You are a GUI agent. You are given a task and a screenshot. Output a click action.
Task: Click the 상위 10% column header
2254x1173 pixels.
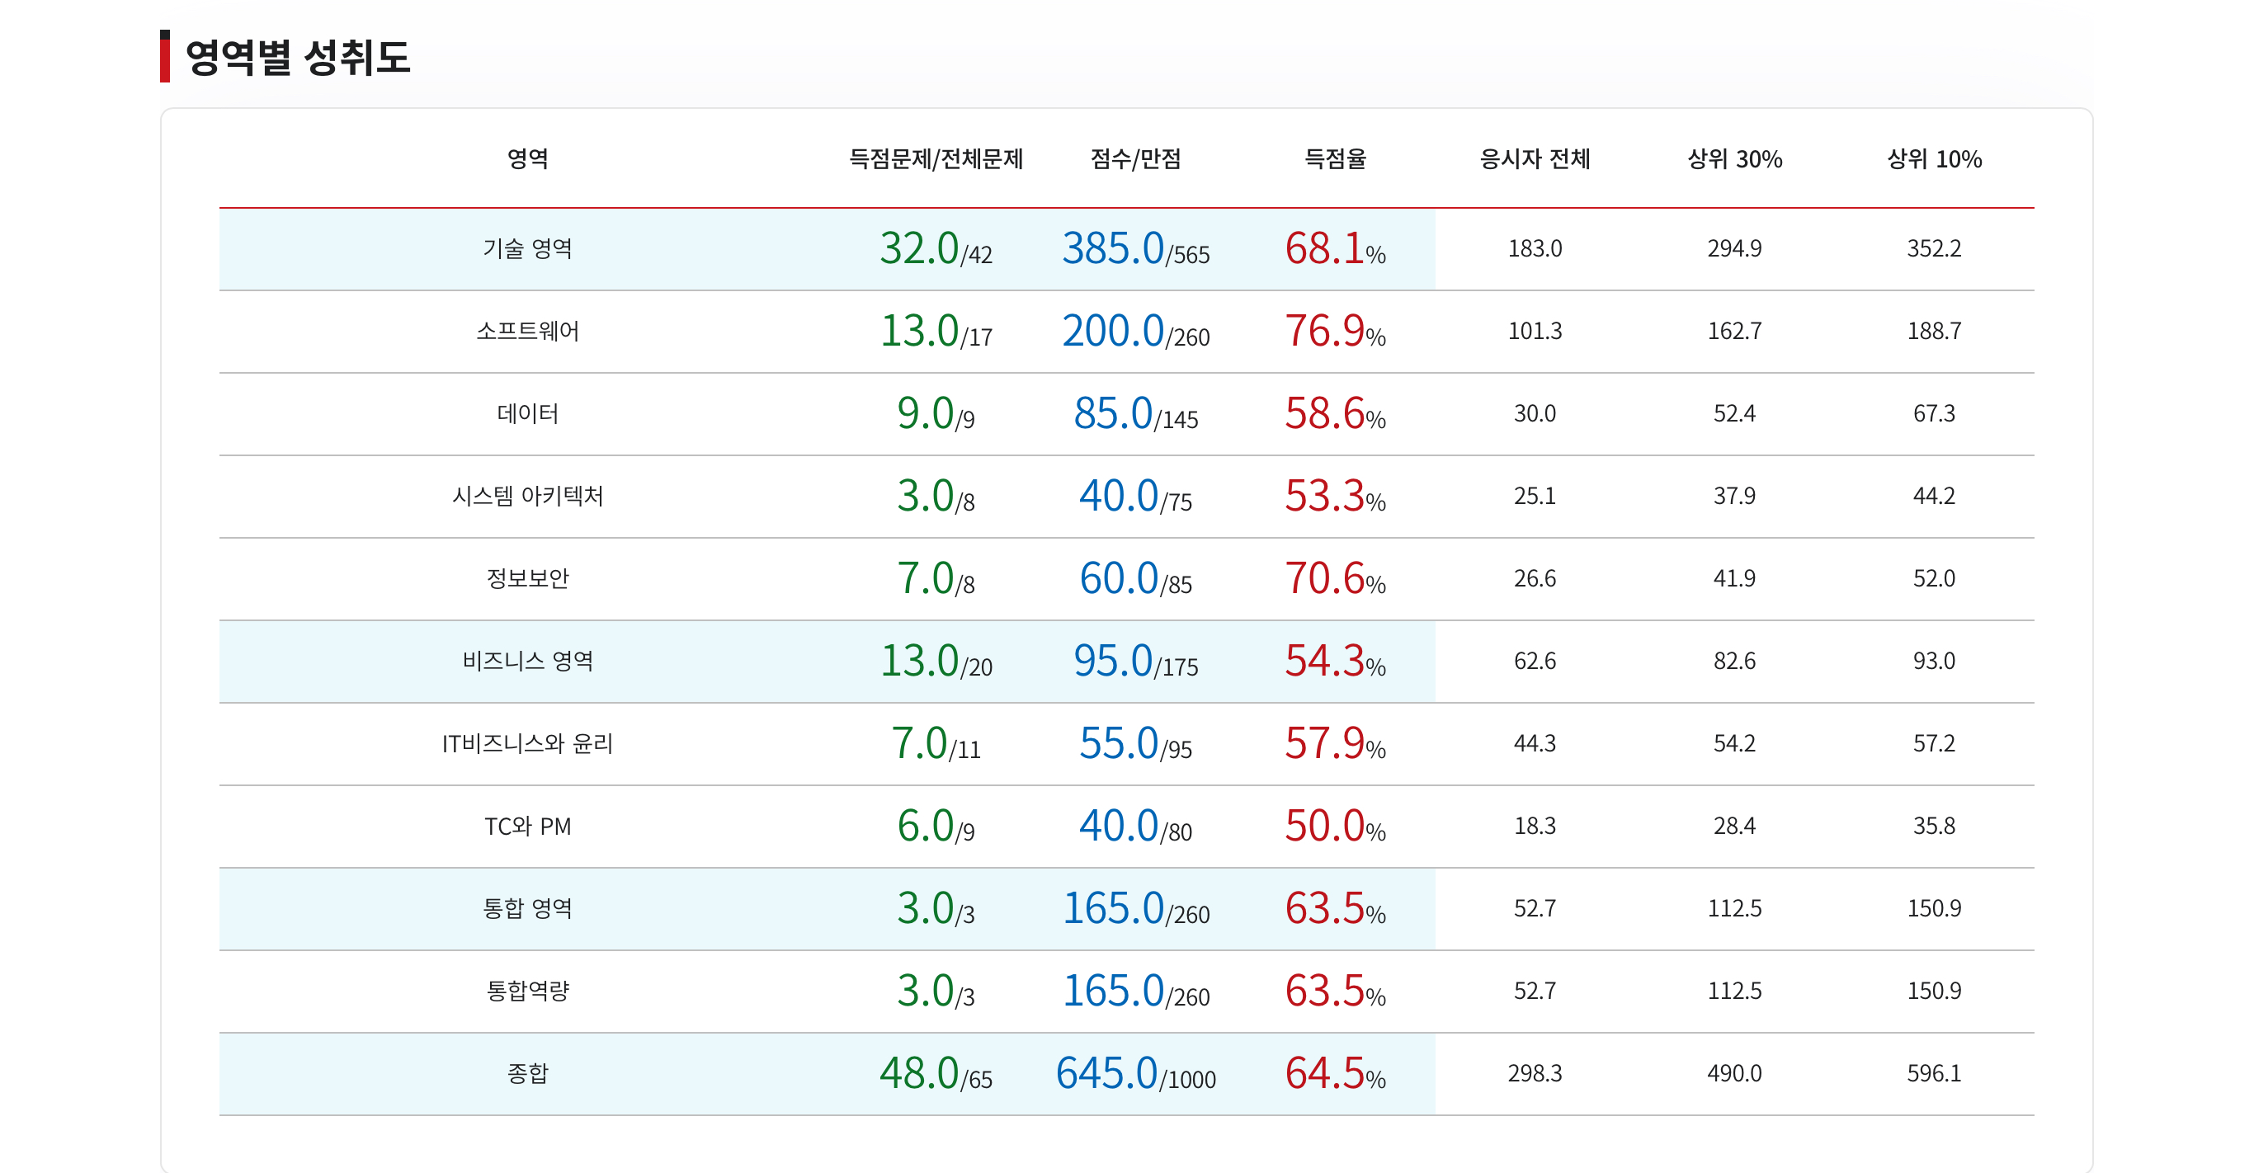1934,159
